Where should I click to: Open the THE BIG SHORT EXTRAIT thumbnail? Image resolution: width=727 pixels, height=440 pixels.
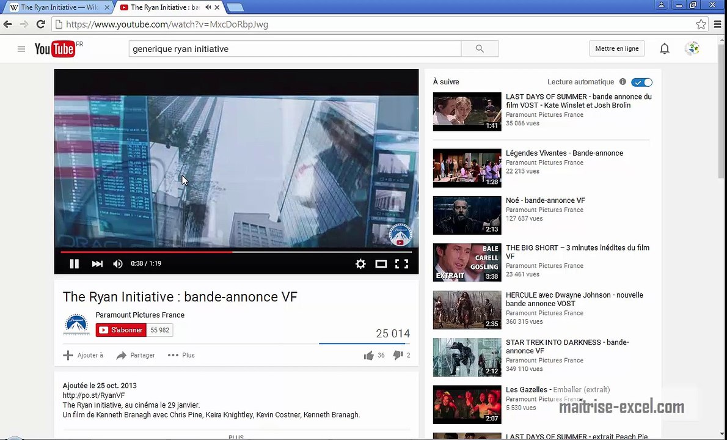coord(467,262)
